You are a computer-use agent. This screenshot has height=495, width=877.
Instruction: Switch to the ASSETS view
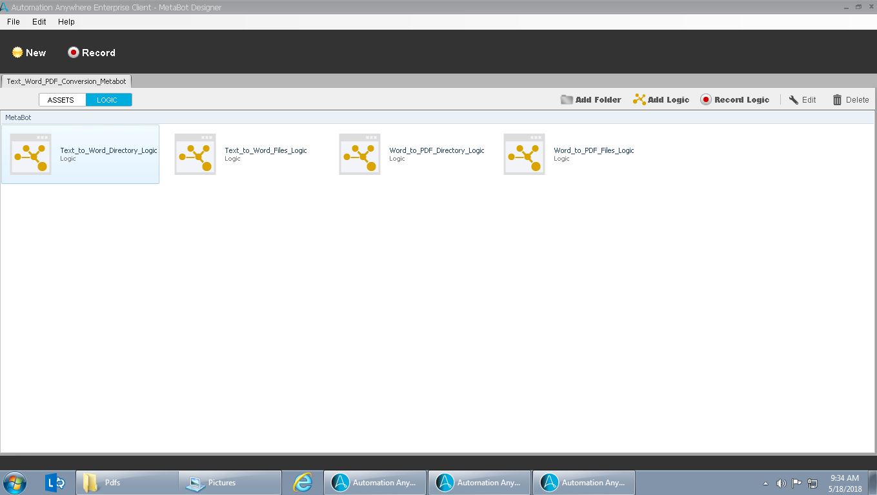point(62,100)
